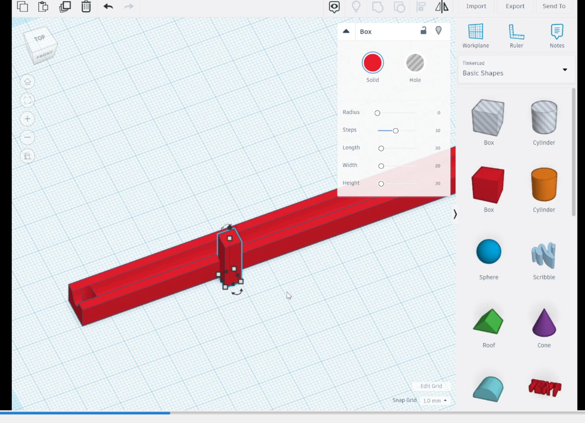The width and height of the screenshot is (585, 423).
Task: Click the Height value 20
Action: click(x=438, y=183)
